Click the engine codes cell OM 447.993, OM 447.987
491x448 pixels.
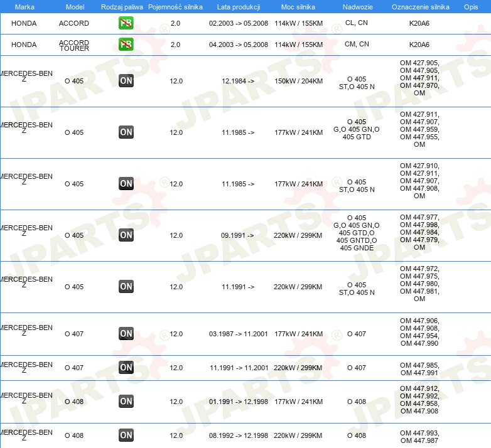click(419, 437)
